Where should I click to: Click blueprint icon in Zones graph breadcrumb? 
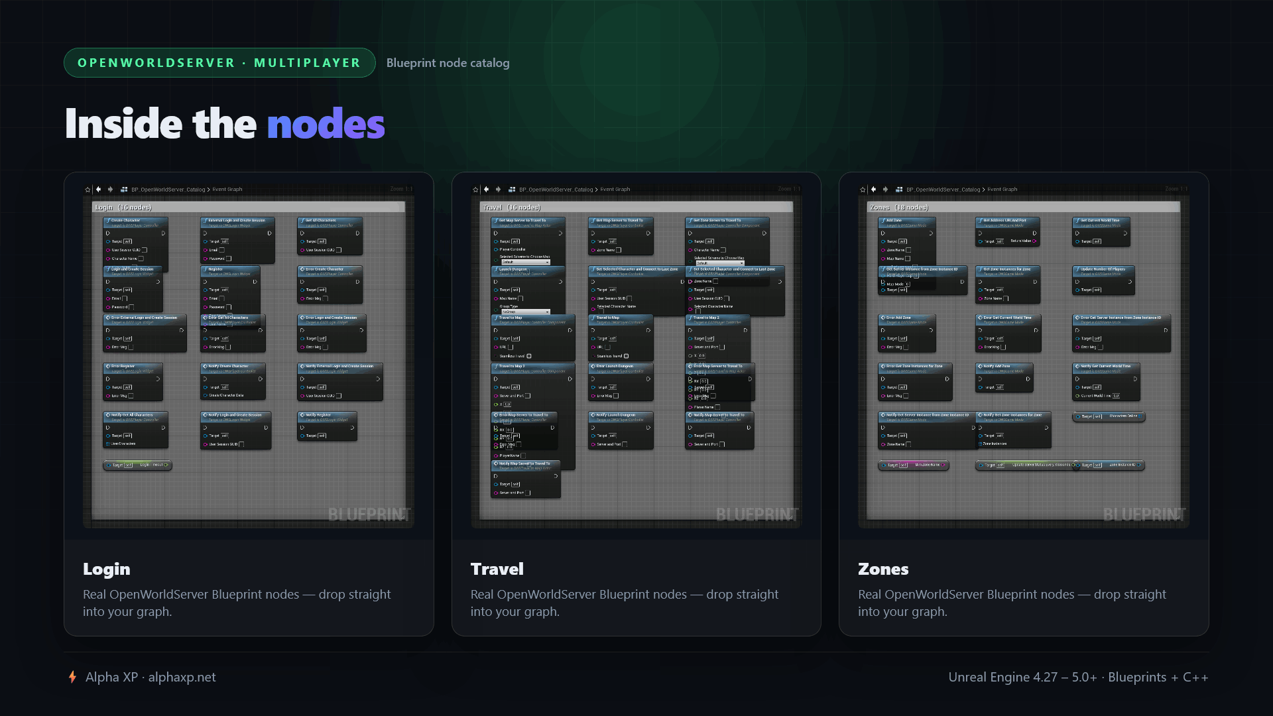coord(899,190)
